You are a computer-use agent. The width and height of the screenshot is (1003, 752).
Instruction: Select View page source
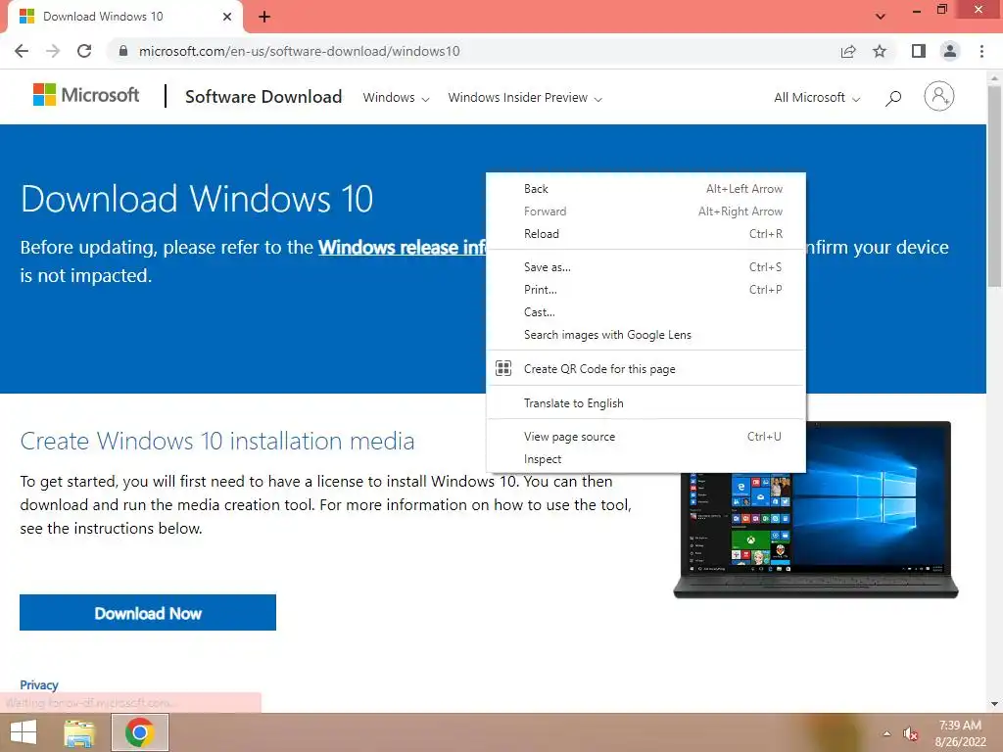646,437
